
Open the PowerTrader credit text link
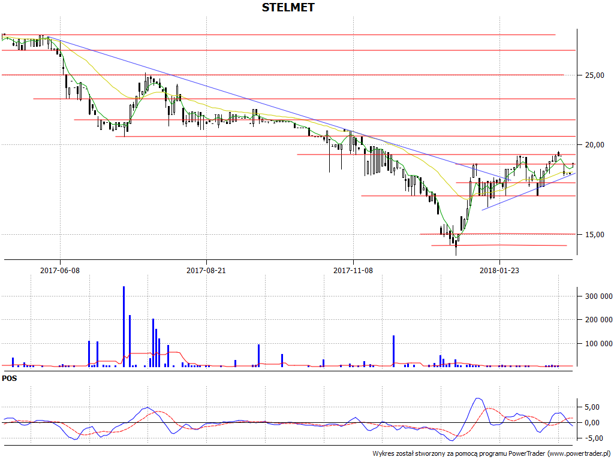[x=493, y=454]
